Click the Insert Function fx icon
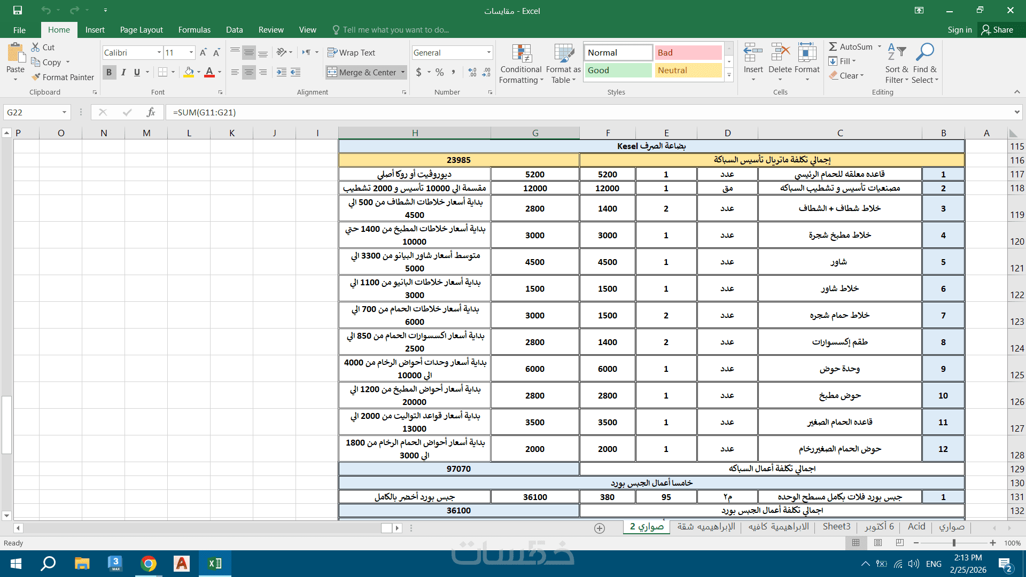The image size is (1026, 577). 151,112
